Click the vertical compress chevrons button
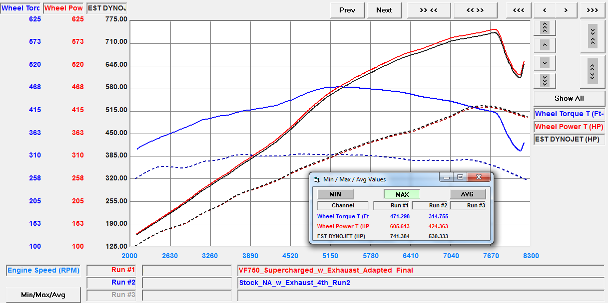Image resolution: width=608 pixels, height=303 pixels. click(592, 36)
